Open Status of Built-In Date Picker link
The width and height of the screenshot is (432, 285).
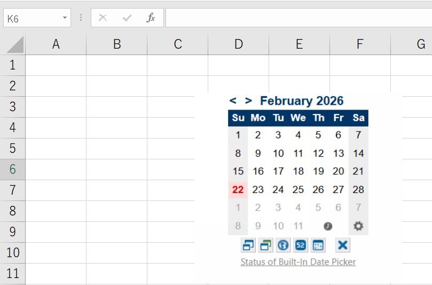(x=298, y=262)
